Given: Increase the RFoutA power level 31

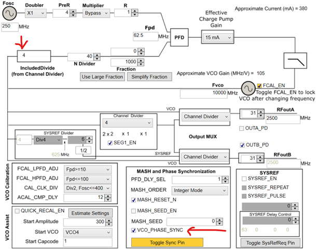Looking at the screenshot, I should (x=261, y=112).
